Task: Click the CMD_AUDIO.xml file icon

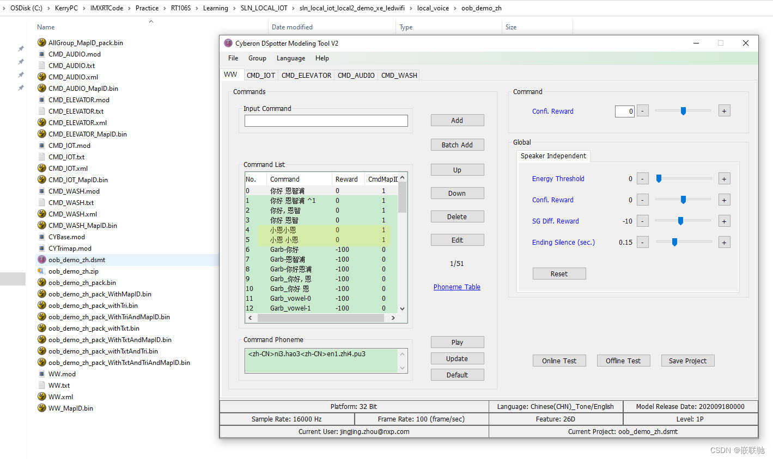Action: point(41,77)
